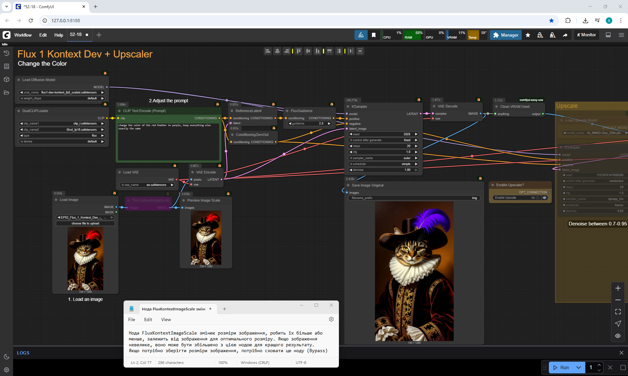Click the CLIP prompt text box

point(168,142)
